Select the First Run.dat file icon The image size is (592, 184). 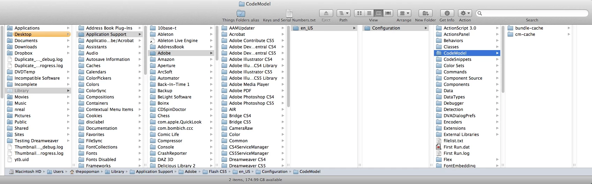click(439, 147)
